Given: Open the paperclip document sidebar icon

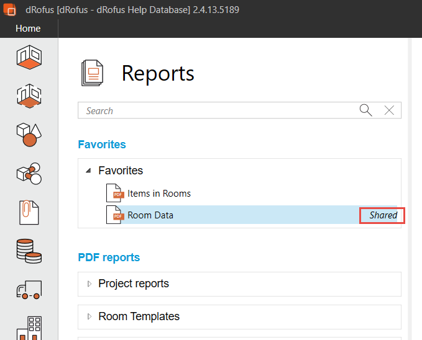Looking at the screenshot, I should (x=29, y=212).
